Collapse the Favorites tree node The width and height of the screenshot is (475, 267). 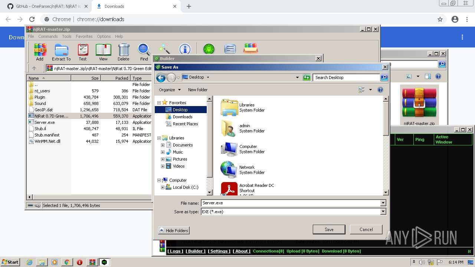pos(159,103)
